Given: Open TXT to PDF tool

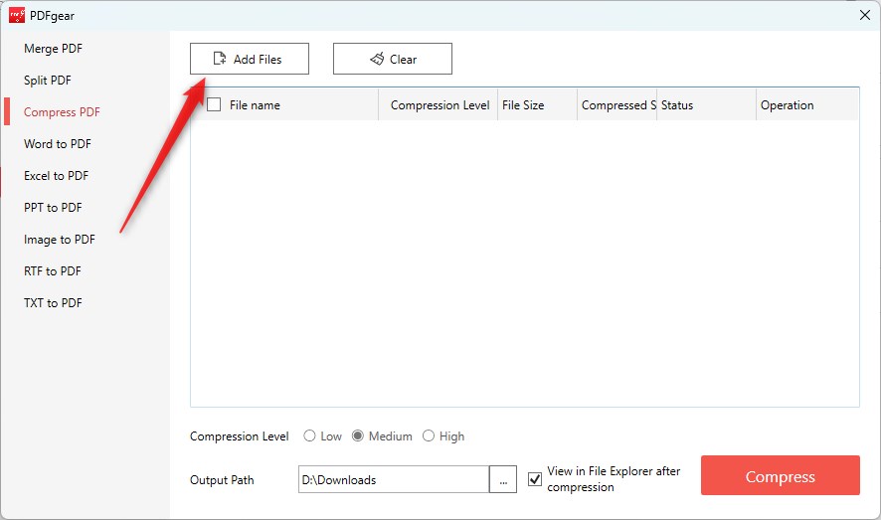Looking at the screenshot, I should [53, 303].
